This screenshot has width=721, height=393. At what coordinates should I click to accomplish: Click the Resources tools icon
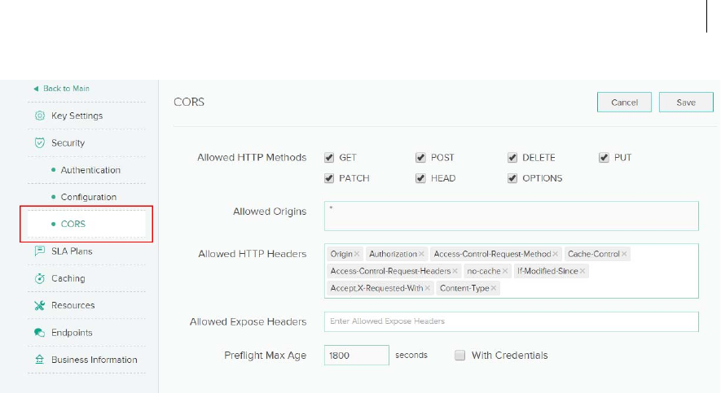pos(39,306)
